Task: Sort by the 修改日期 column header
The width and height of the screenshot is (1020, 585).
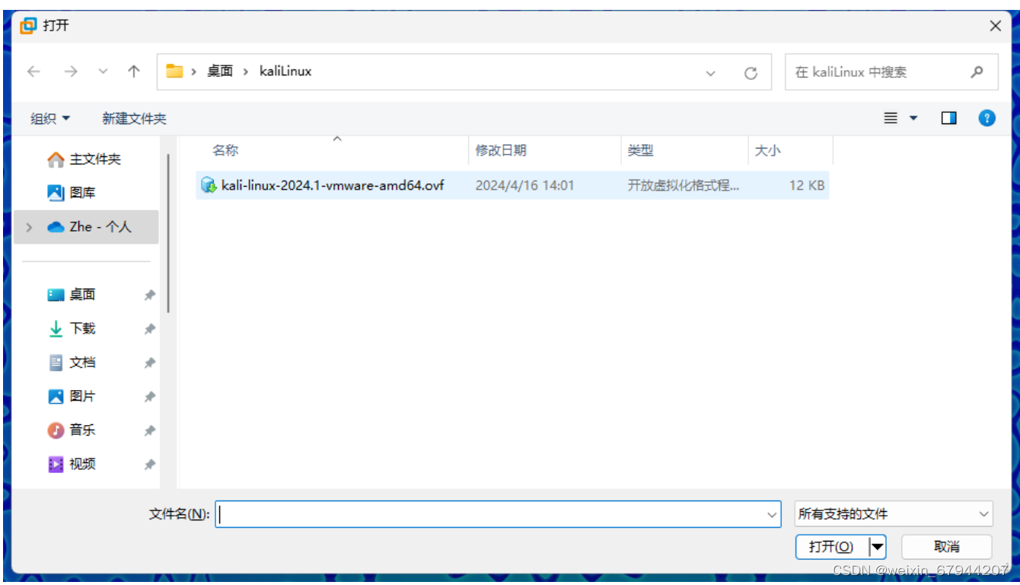Action: (544, 150)
